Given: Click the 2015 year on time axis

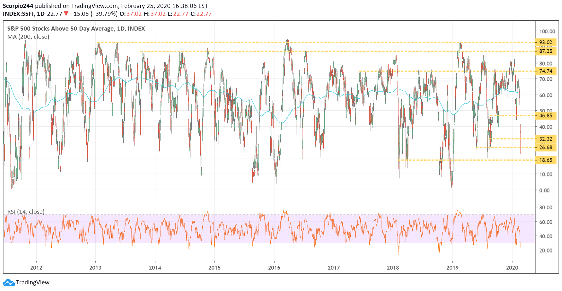Looking at the screenshot, I should click(214, 268).
